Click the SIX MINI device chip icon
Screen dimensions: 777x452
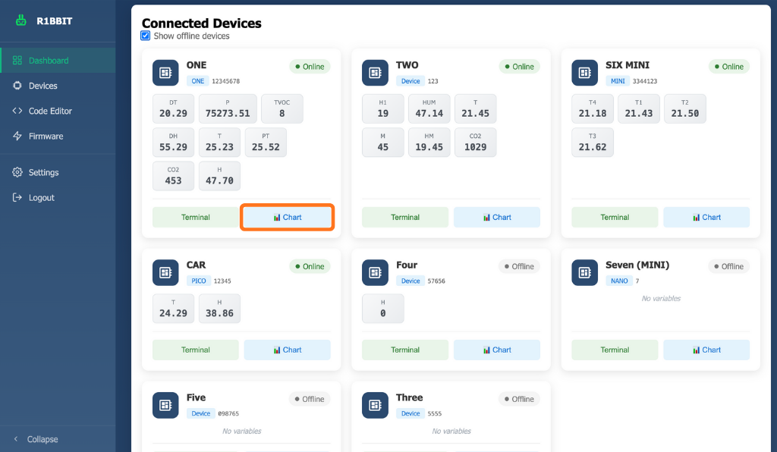[584, 73]
